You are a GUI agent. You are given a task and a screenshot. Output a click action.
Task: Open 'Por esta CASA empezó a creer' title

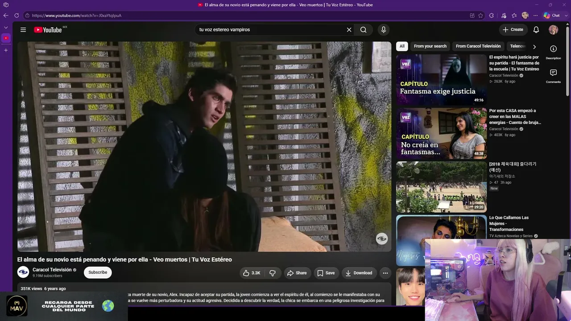515,116
